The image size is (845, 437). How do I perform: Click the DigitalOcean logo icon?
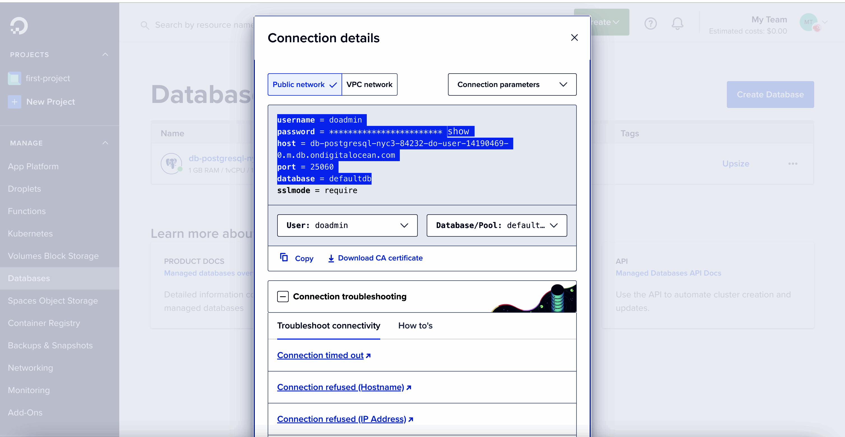coord(19,25)
